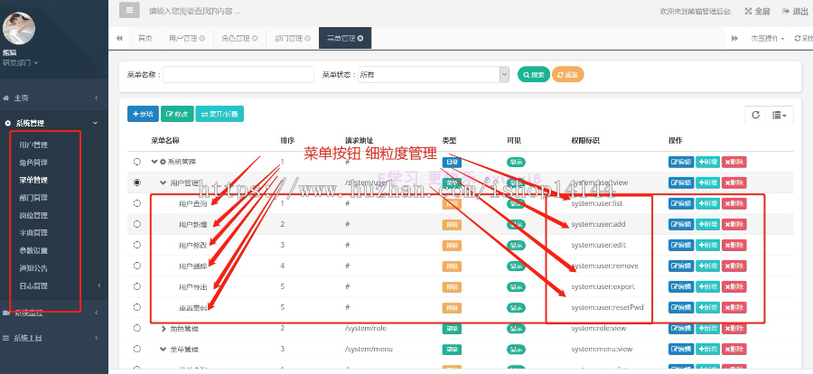Open 字典管理 in the sidebar submenu
Screen dimensions: 813x374
coord(33,233)
